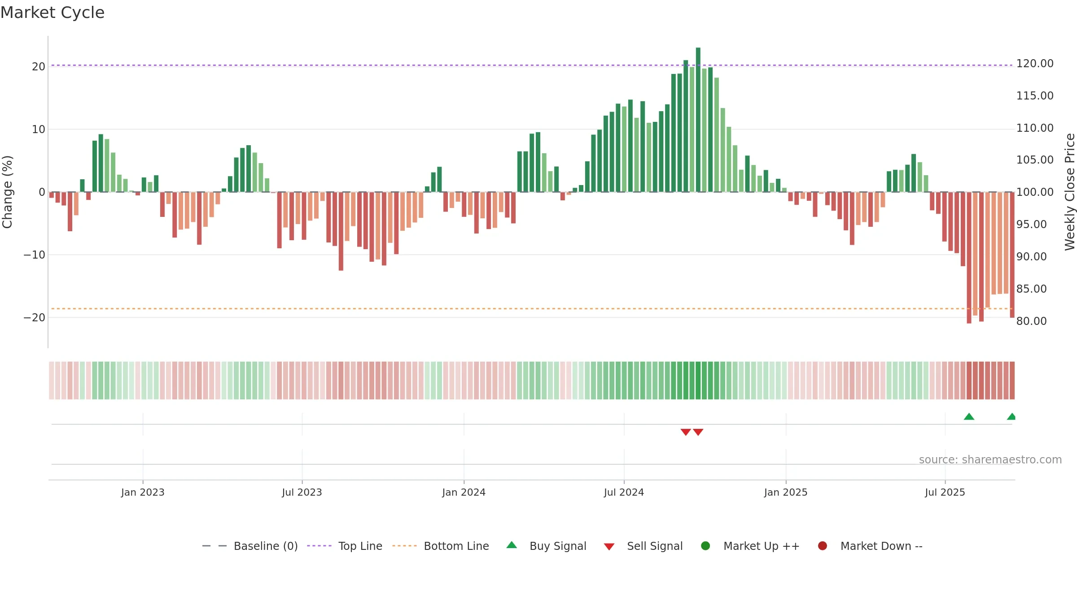Click the 90.00 price axis value
1077x605 pixels.
[1031, 257]
